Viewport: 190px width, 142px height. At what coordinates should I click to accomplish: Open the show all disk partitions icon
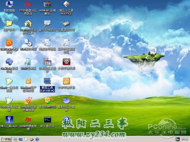66,43
